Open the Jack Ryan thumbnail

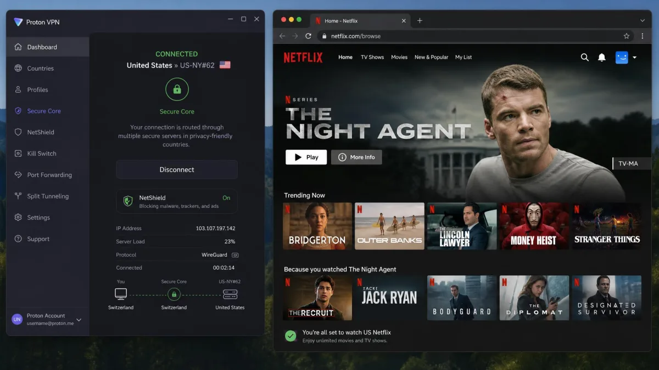(389, 298)
